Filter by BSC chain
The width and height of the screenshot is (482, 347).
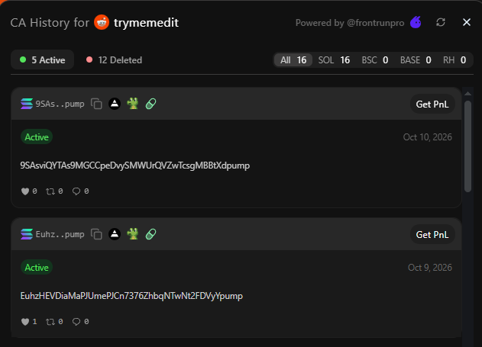(375, 59)
